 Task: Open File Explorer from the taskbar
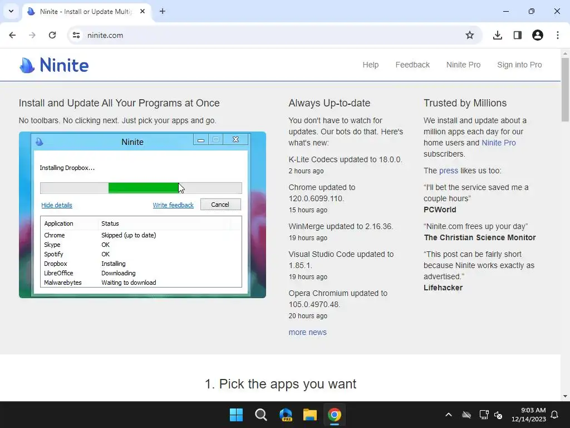[310, 415]
